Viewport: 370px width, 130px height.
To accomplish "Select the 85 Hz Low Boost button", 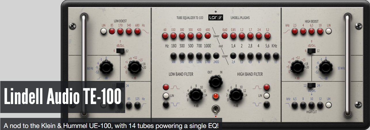I will click(x=112, y=31).
